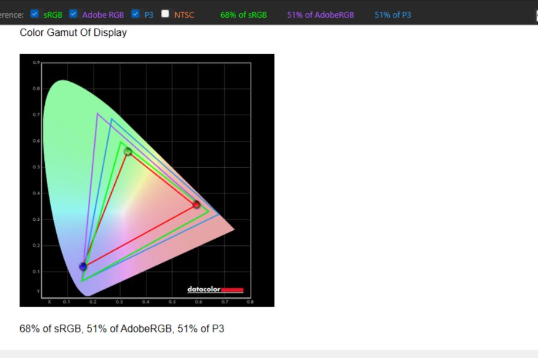Click the Adobe RGB label text
This screenshot has width=538, height=358.
[x=103, y=15]
